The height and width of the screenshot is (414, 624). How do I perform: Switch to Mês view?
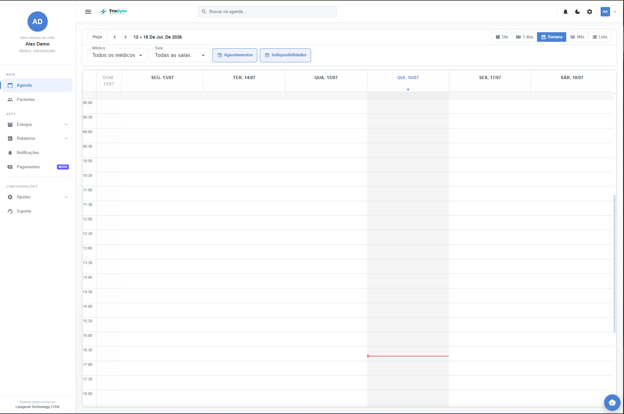tap(578, 37)
